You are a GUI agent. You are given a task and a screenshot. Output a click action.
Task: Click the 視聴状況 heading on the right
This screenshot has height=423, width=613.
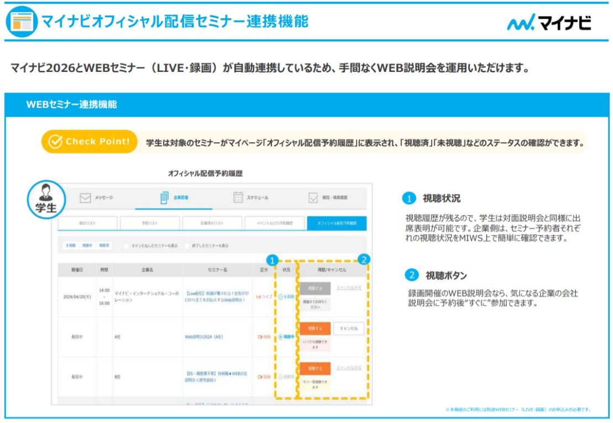(x=442, y=199)
